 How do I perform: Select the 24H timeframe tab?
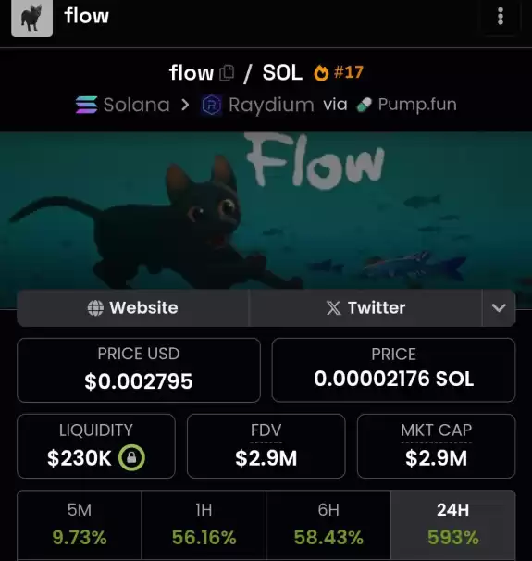coord(453,525)
